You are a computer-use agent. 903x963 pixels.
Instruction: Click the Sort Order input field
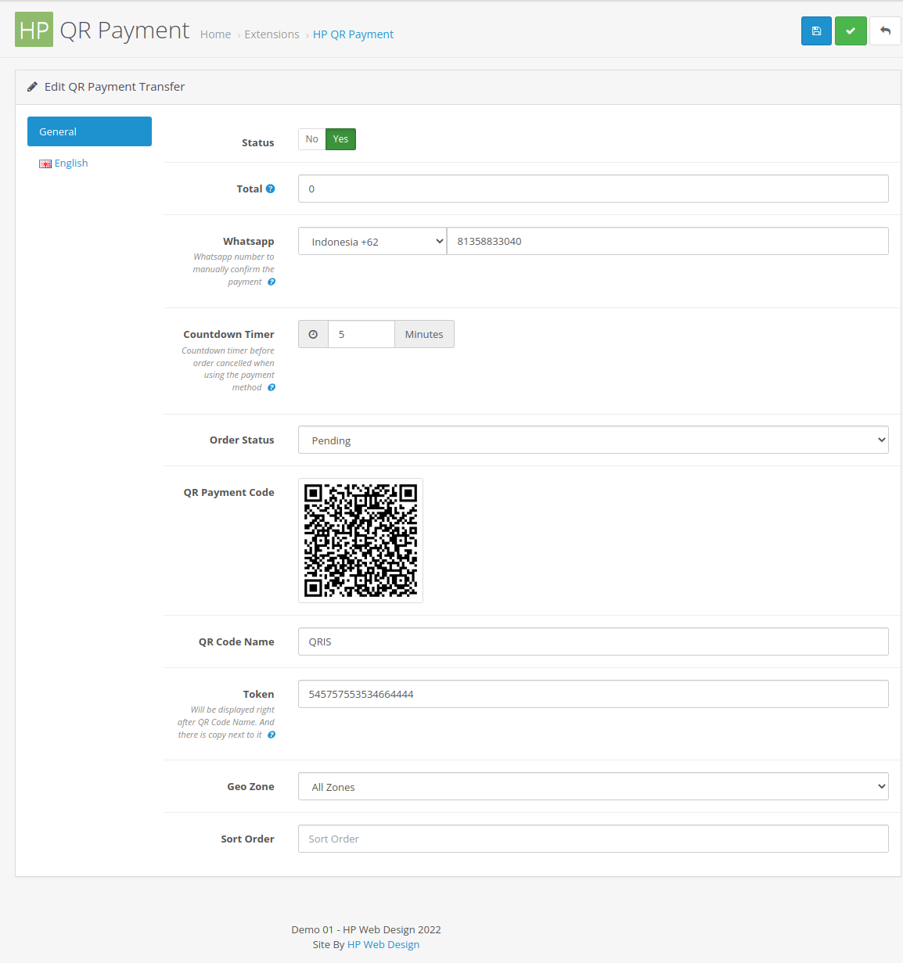(593, 839)
